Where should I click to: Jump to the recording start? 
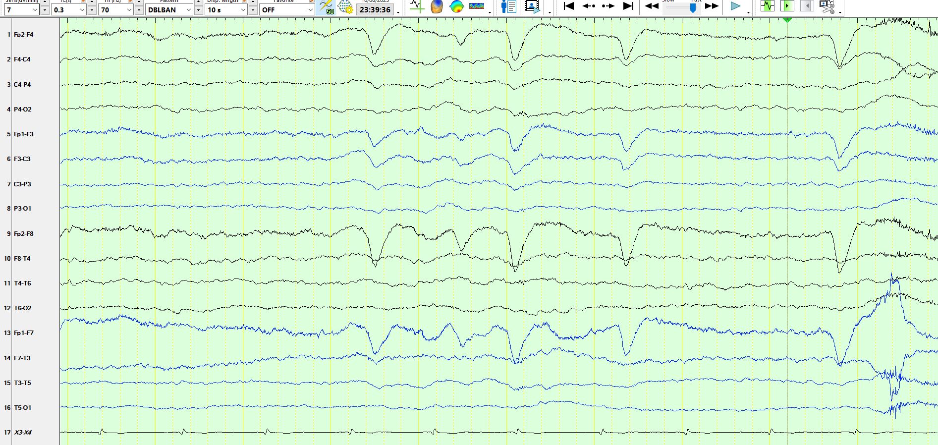[x=569, y=6]
